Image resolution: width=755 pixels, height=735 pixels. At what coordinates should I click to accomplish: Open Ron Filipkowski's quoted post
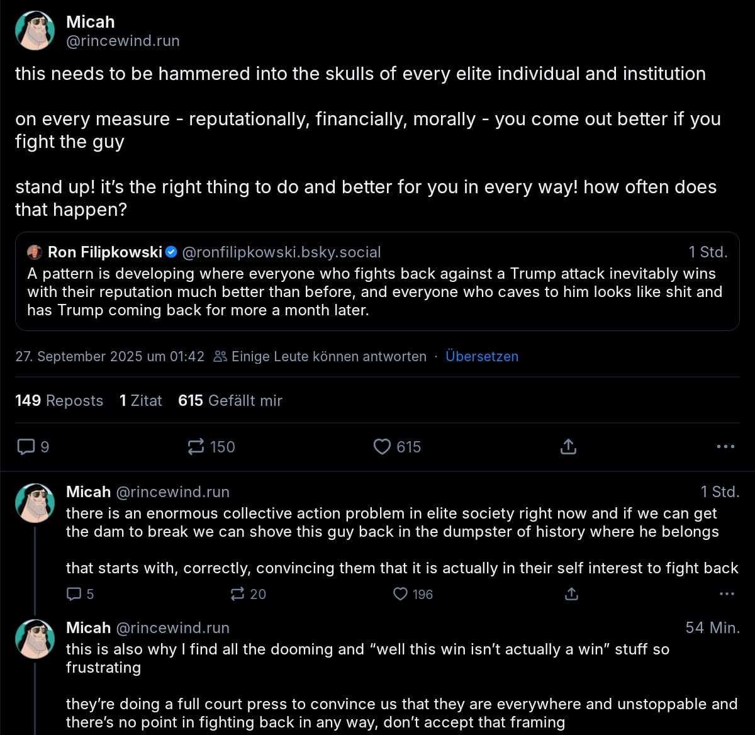(377, 281)
